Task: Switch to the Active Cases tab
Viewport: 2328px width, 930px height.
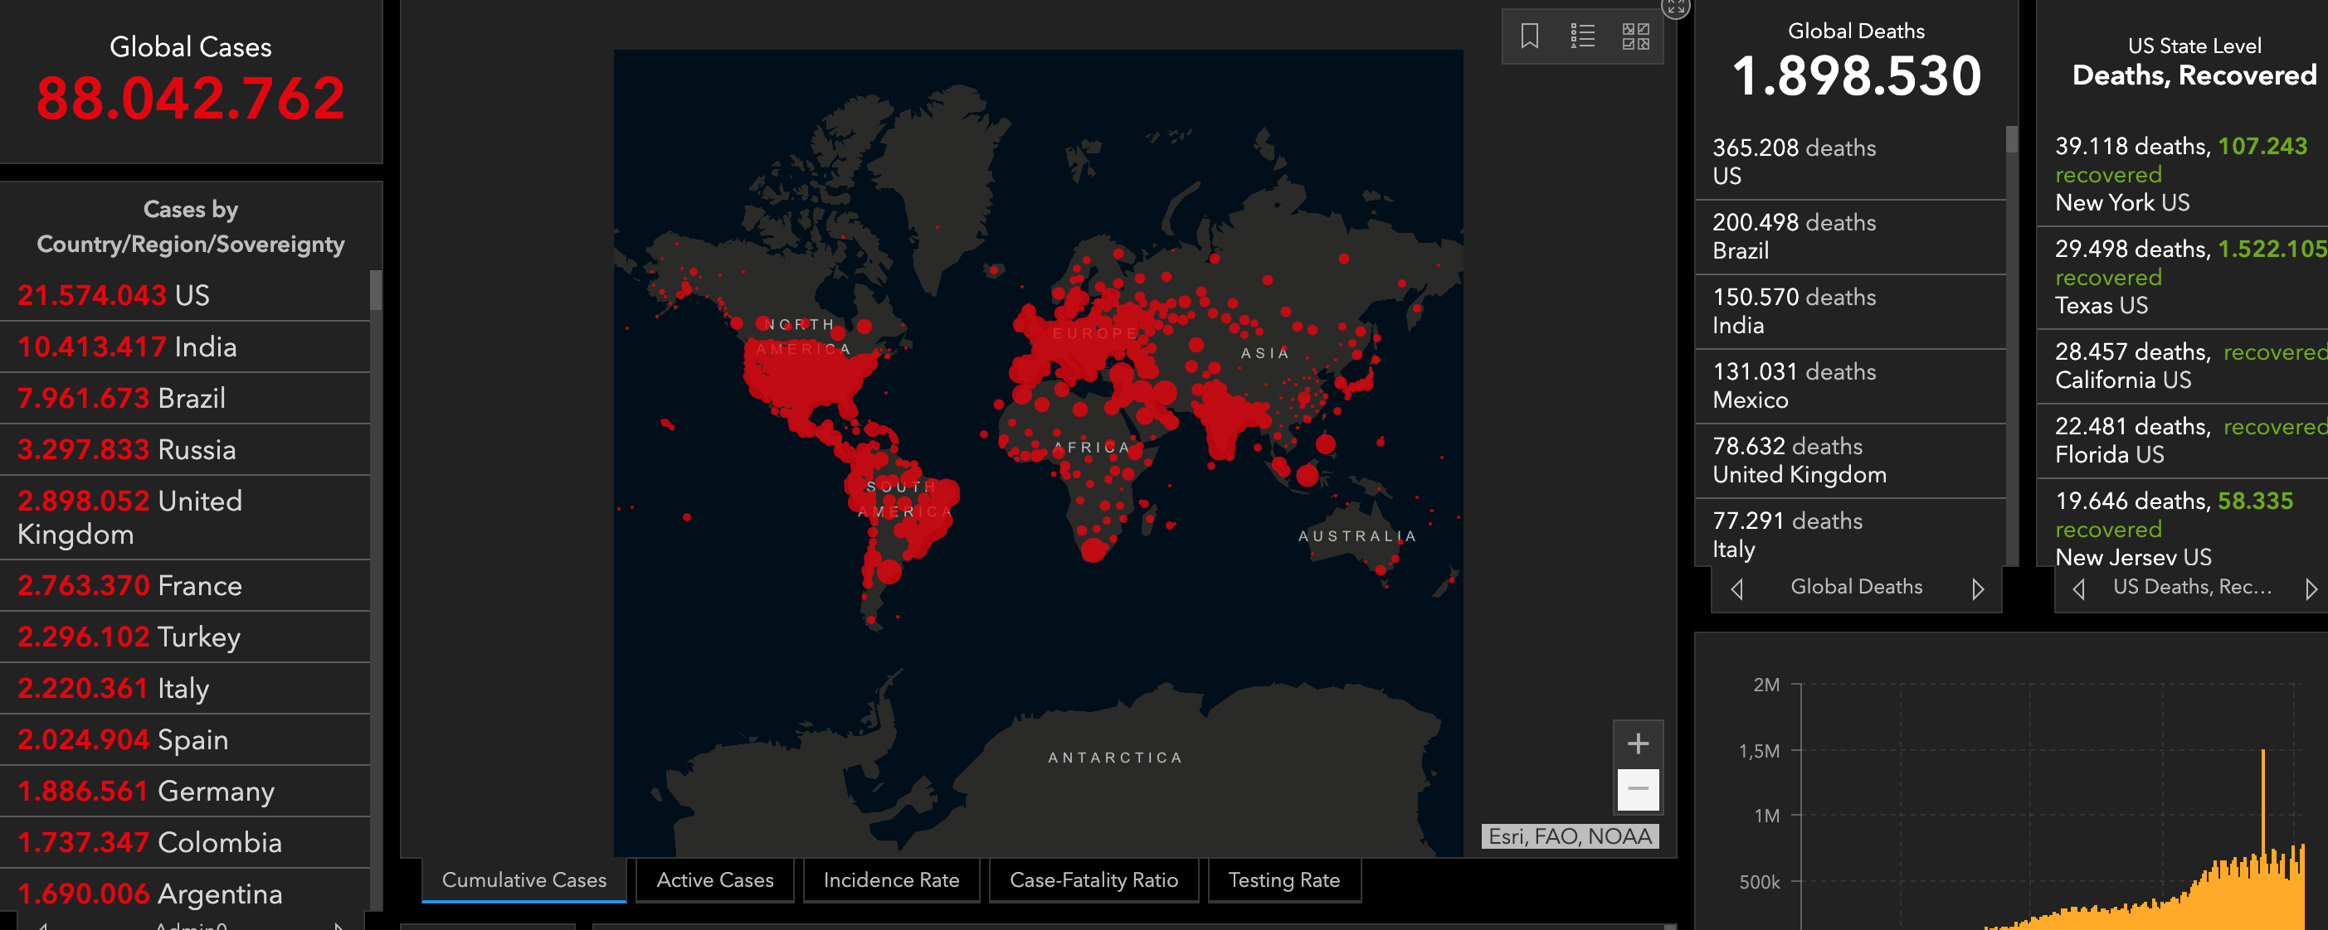Action: coord(715,879)
